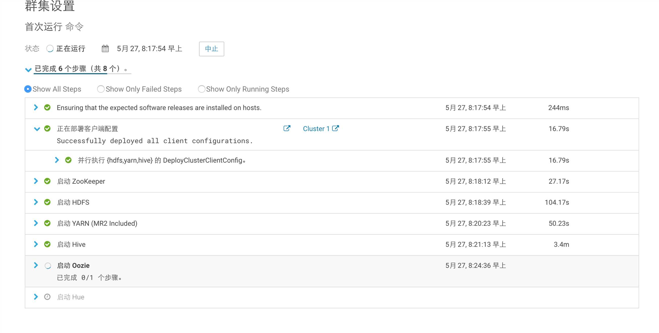Click the external link icon next to 部署客户端配置

[x=287, y=128]
